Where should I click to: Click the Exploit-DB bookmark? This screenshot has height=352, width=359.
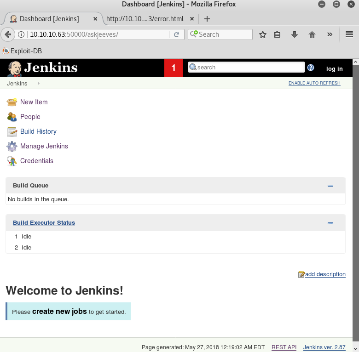(x=22, y=51)
